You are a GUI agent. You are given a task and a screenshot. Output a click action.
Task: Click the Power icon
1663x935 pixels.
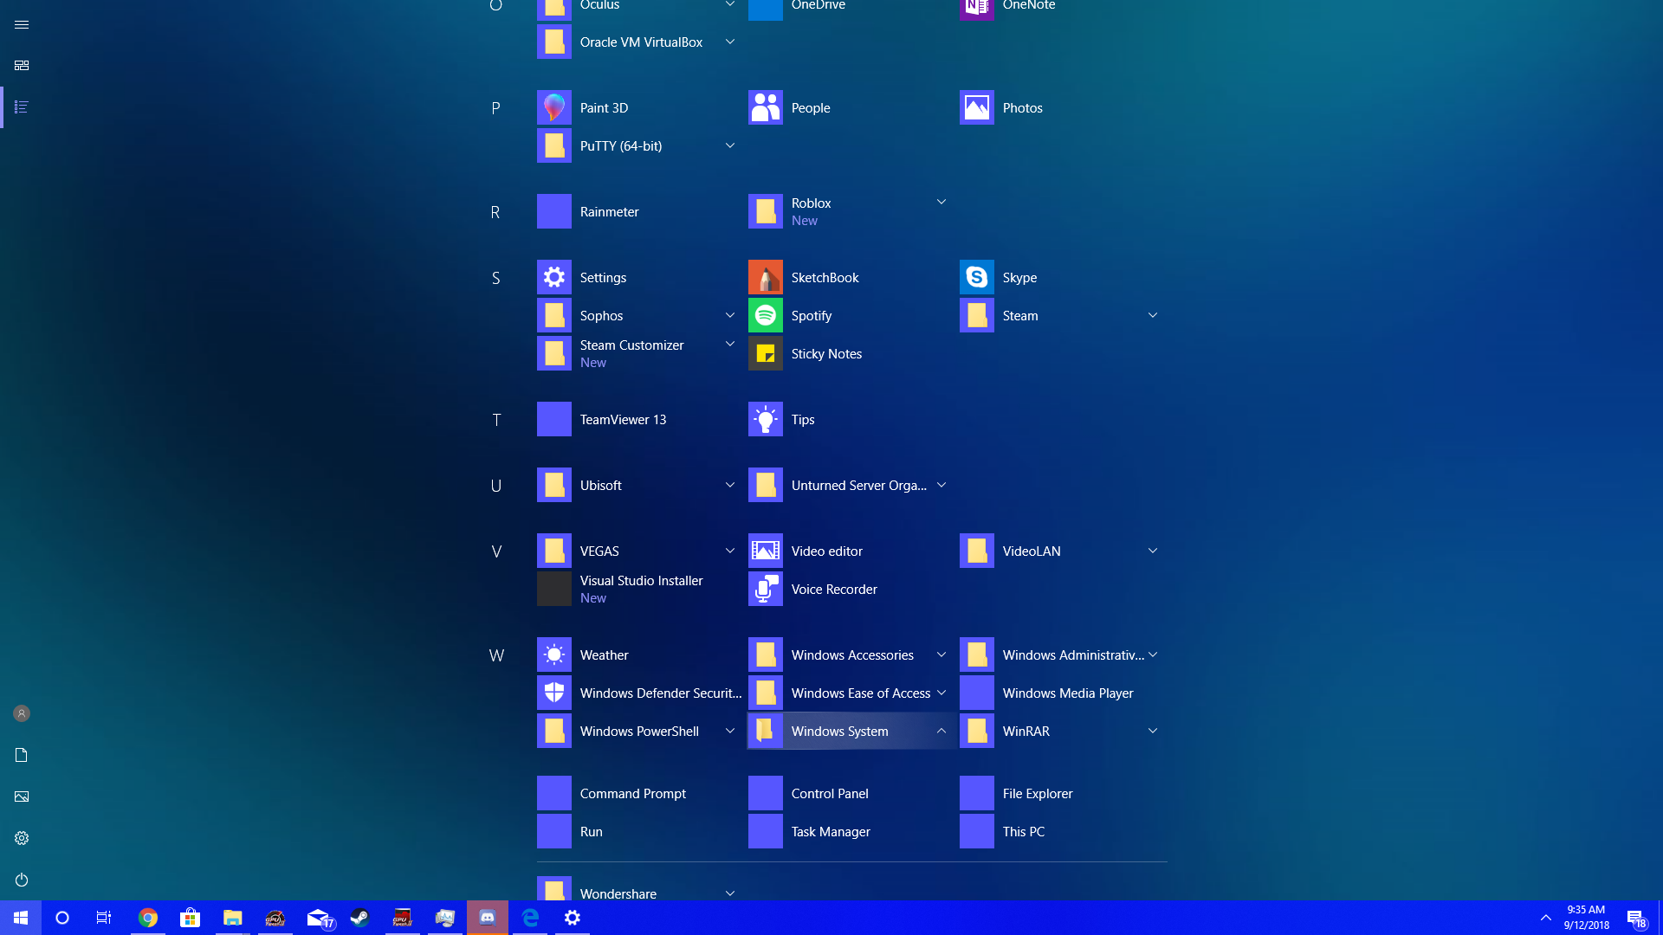pyautogui.click(x=22, y=880)
